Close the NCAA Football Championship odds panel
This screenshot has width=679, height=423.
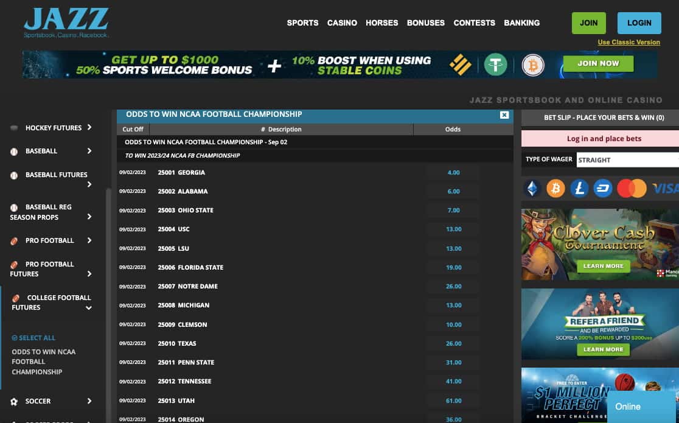504,115
